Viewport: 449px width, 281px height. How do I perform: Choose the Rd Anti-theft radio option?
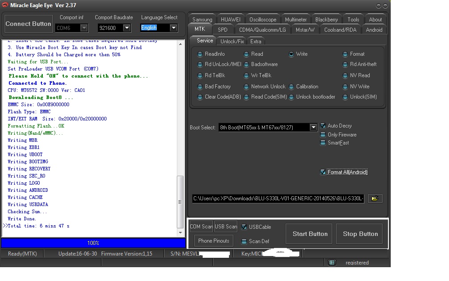tap(345, 65)
